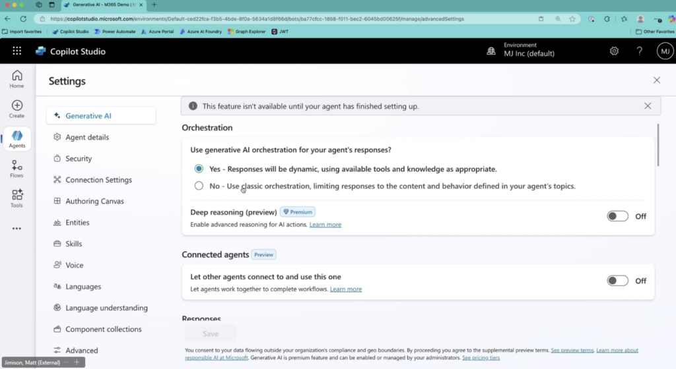
Task: Open a new browser tab
Action: click(154, 5)
